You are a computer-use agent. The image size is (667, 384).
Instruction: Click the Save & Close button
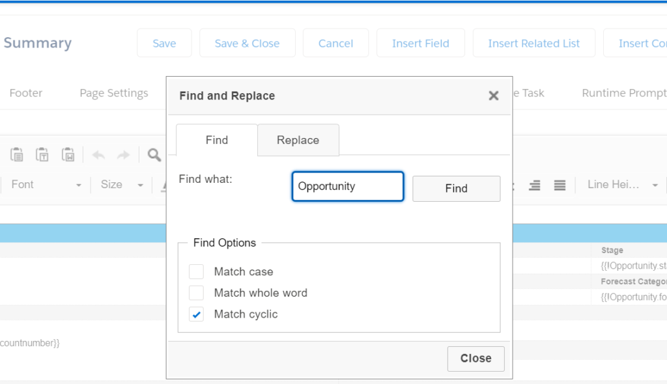coord(247,43)
